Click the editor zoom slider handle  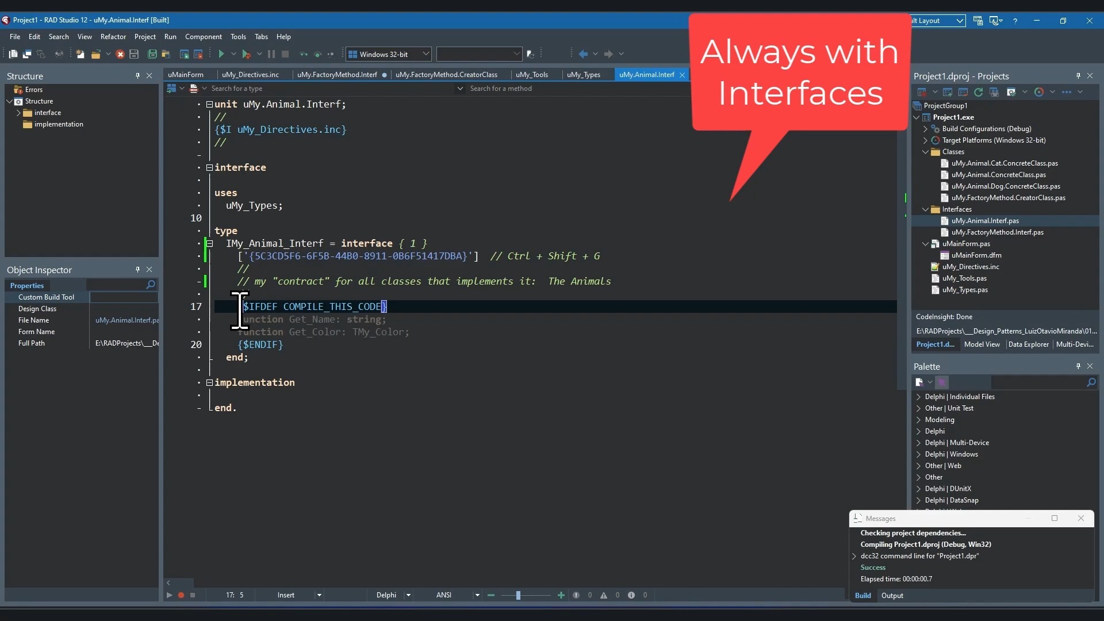(518, 595)
